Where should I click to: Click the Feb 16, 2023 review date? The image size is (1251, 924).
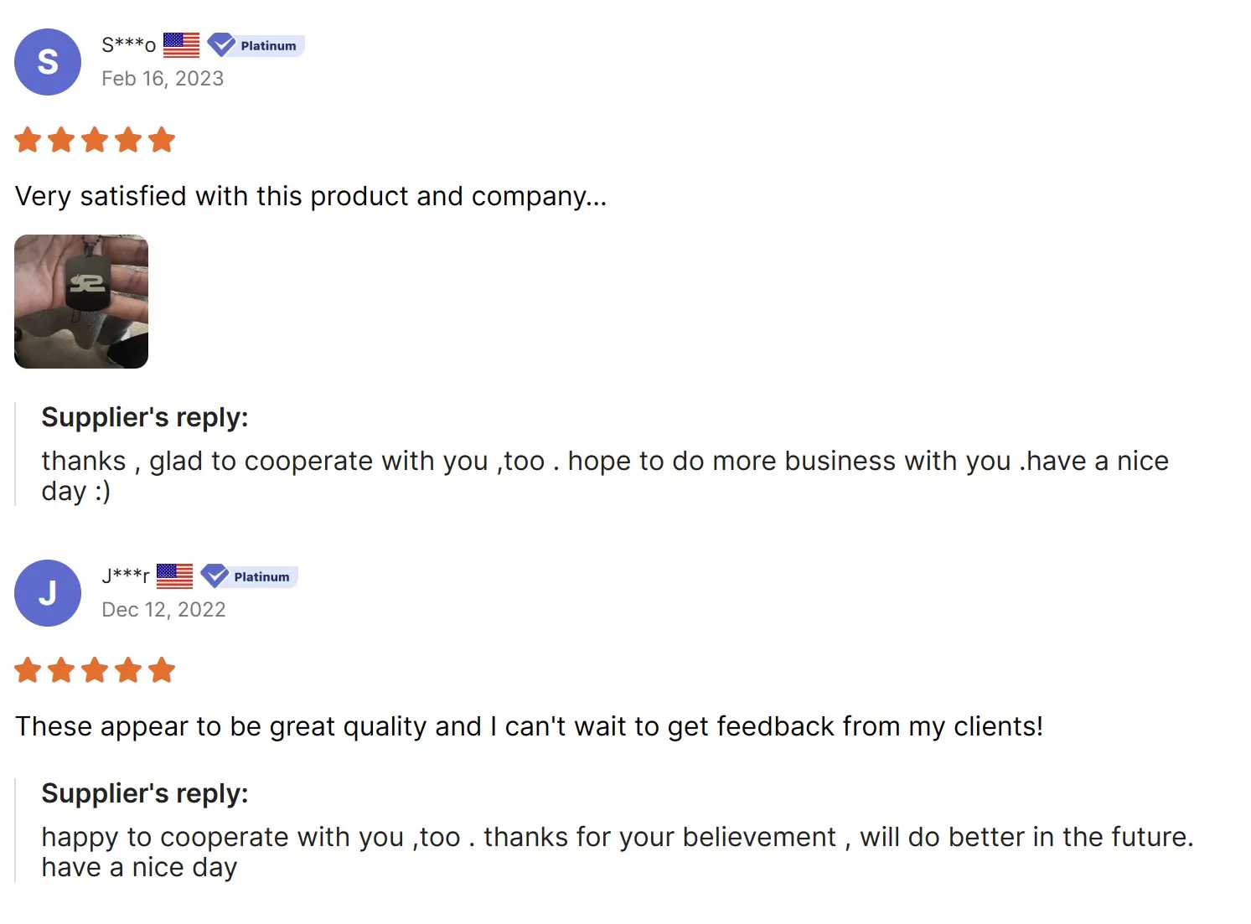tap(163, 79)
